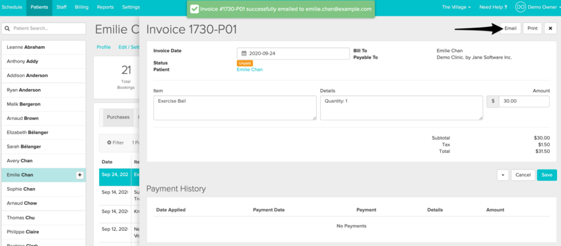Open the Schedule tab
The width and height of the screenshot is (561, 246).
[12, 7]
